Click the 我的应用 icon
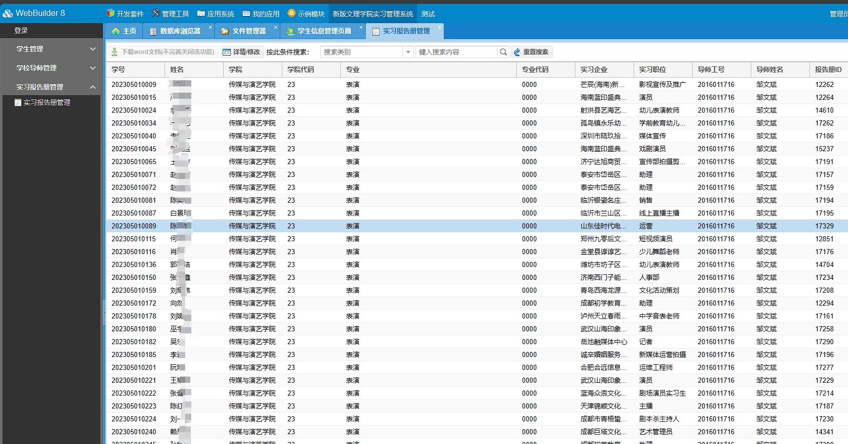 (246, 13)
